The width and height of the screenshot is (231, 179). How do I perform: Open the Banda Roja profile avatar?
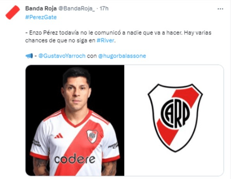(x=13, y=12)
